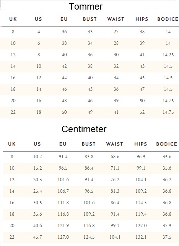Image resolution: width=179 pixels, height=246 pixels.
Task: Select bodice value 14.25 in Tommer table
Action: click(168, 55)
